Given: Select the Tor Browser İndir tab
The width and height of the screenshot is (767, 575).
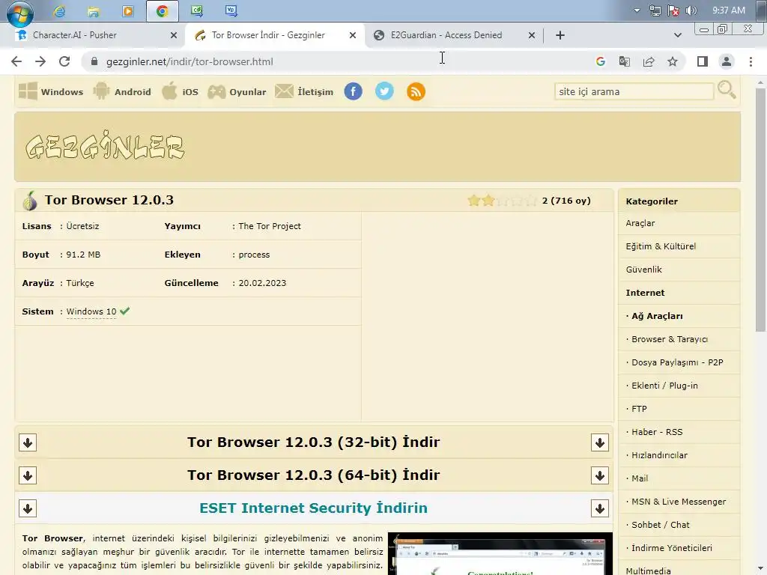Looking at the screenshot, I should (x=268, y=35).
